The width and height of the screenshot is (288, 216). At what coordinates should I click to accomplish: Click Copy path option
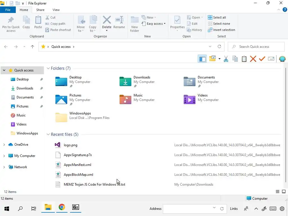tap(55, 24)
